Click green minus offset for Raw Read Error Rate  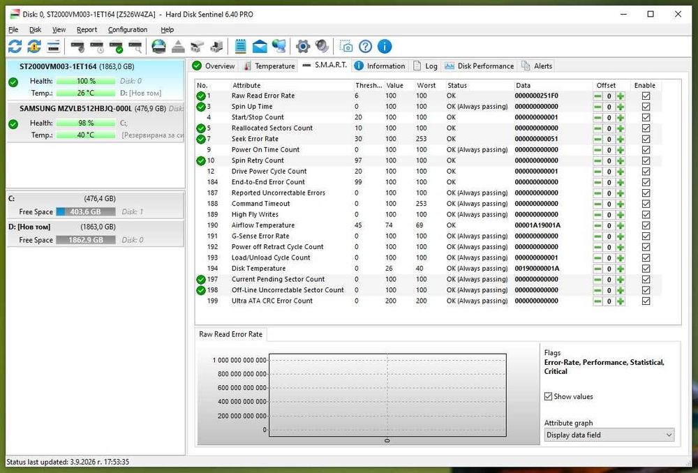pyautogui.click(x=597, y=96)
